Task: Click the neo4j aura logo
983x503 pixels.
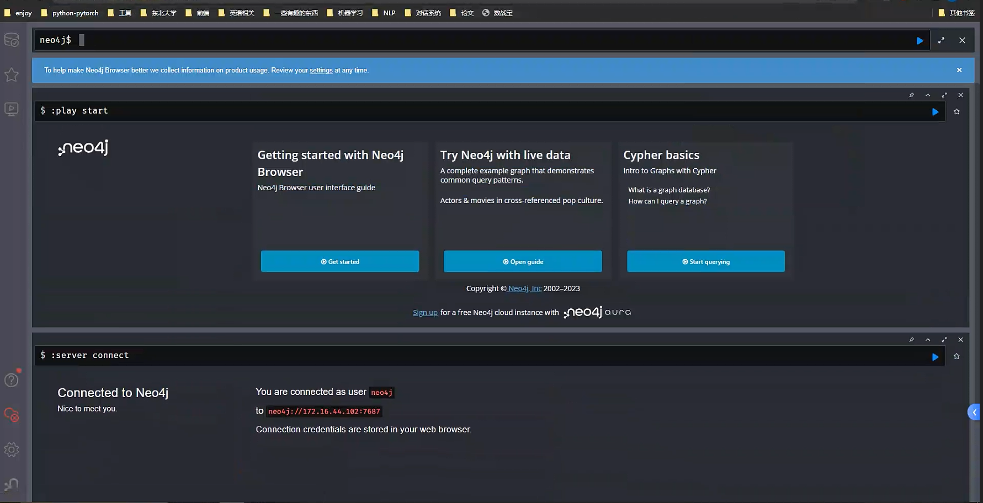Action: coord(597,312)
